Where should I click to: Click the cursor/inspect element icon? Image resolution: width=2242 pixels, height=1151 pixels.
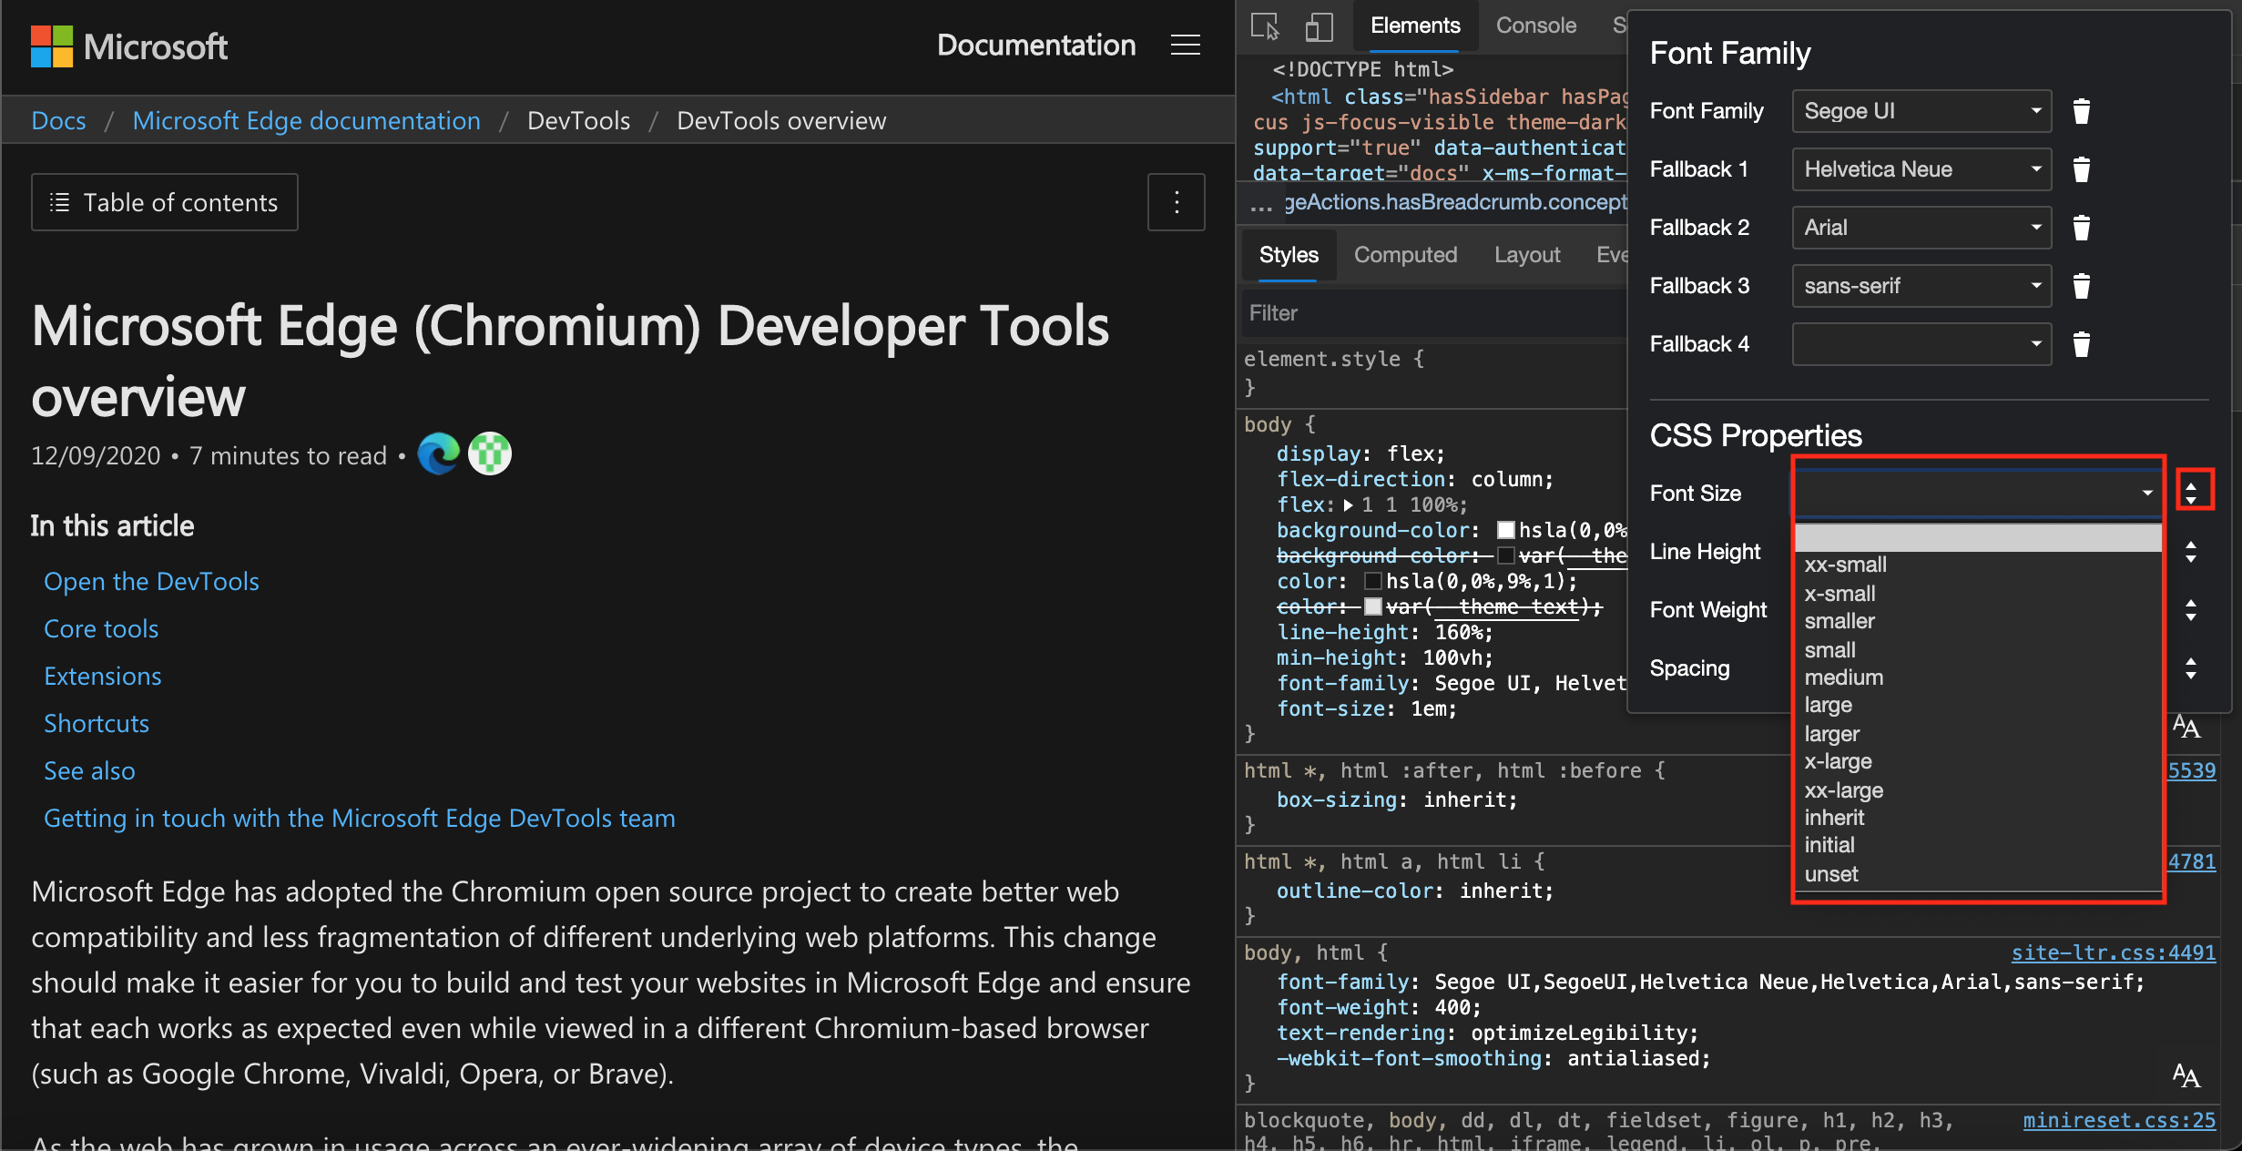coord(1267,24)
